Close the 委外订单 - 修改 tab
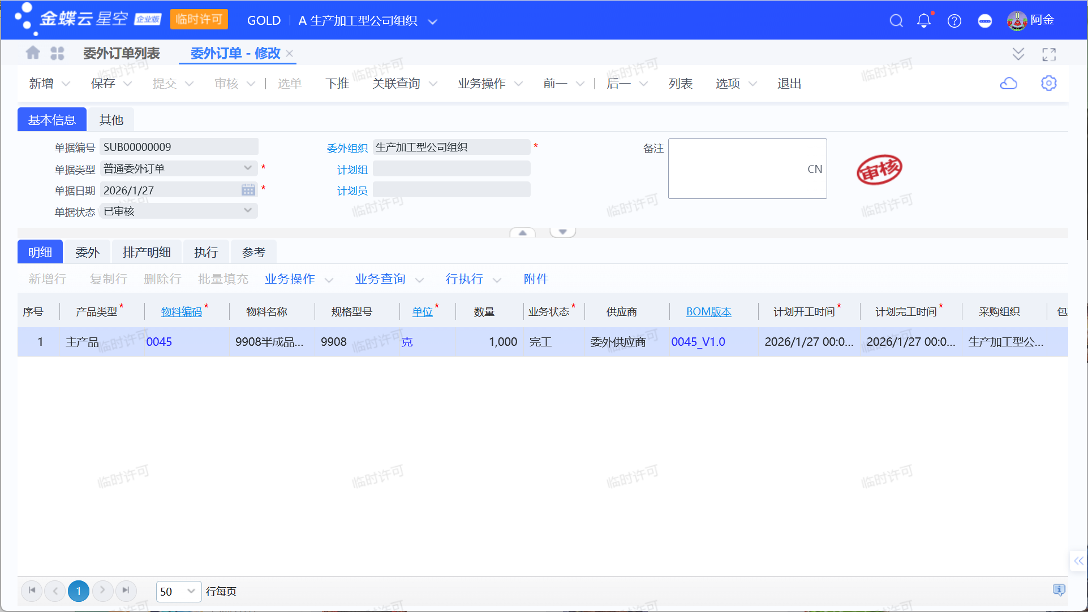 pos(290,54)
